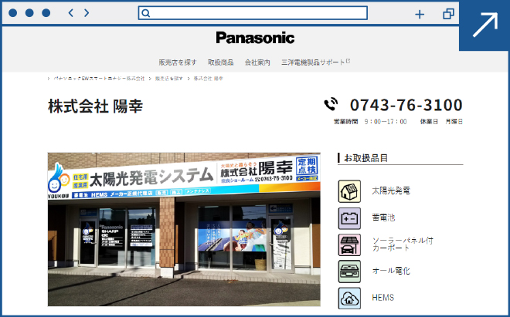Click the HEMS cloud house icon

(349, 298)
